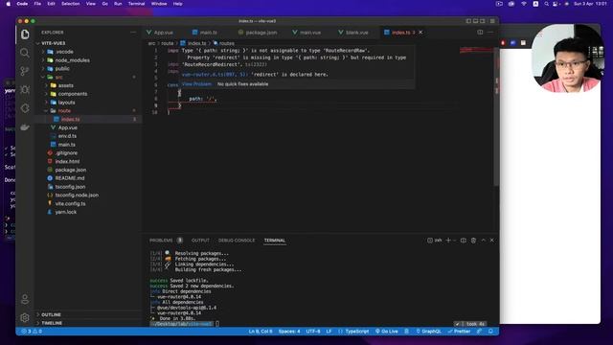The width and height of the screenshot is (613, 345).
Task: Toggle the bottom panel layout icon
Action: point(475,21)
